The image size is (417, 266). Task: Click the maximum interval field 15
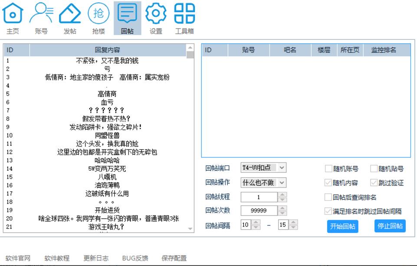point(283,224)
